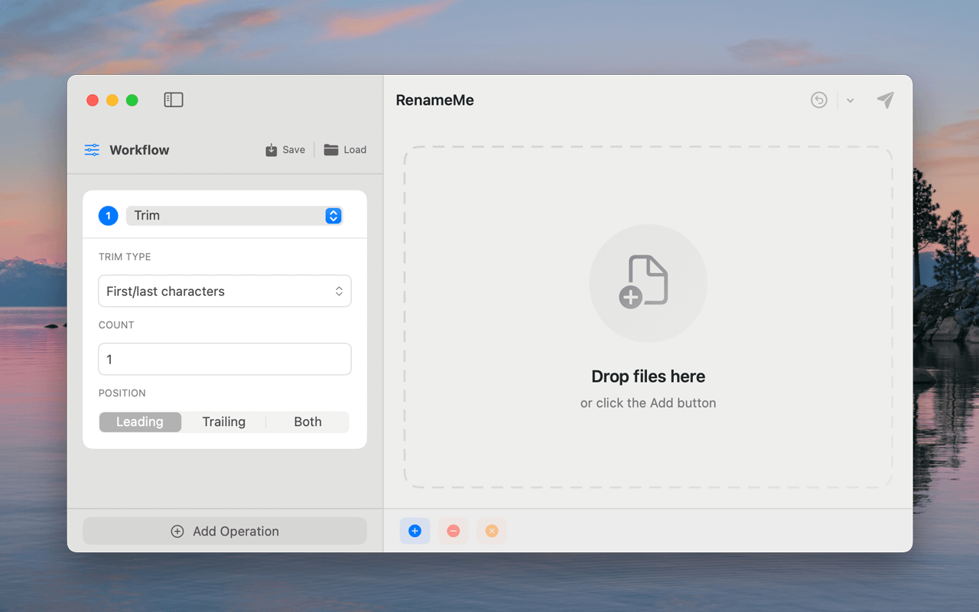Enable trimming on Both sides

[x=307, y=422]
